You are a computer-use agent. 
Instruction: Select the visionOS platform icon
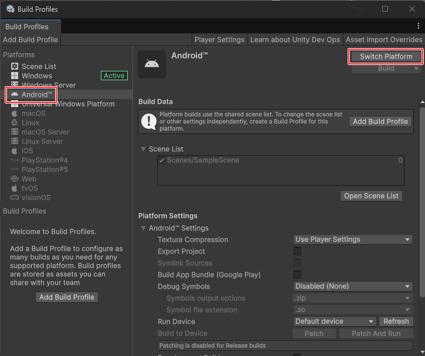[15, 197]
